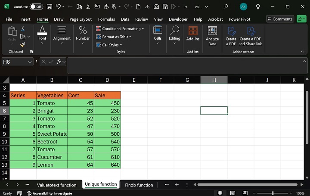The height and width of the screenshot is (196, 310).
Task: Click the zoom slider in the status bar
Action: (x=272, y=193)
